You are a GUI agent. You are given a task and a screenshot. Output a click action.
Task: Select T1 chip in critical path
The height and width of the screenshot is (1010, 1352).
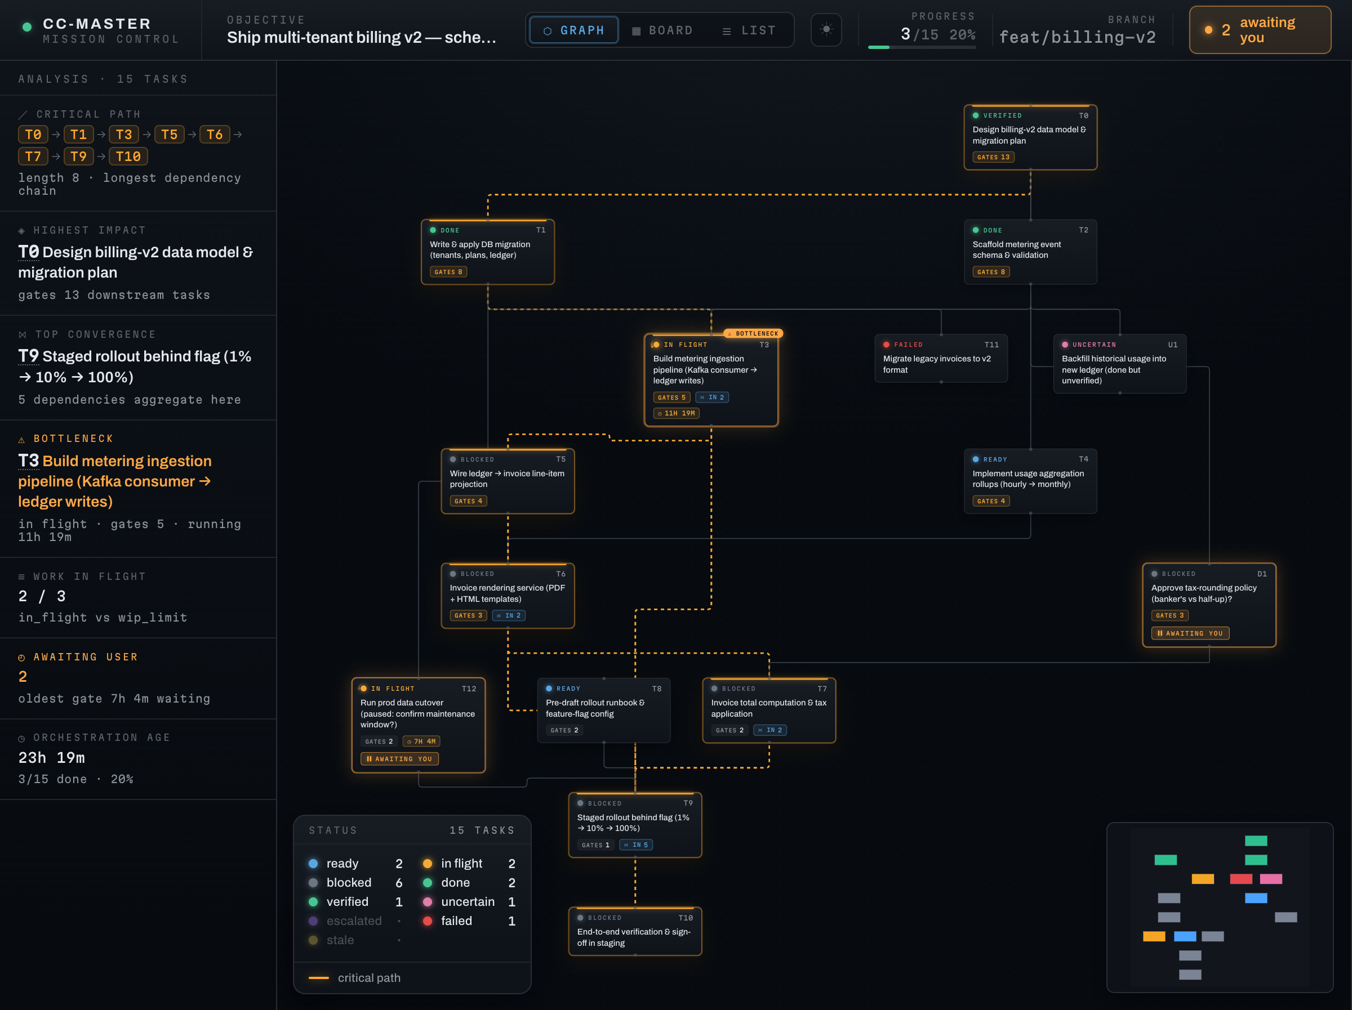[78, 135]
